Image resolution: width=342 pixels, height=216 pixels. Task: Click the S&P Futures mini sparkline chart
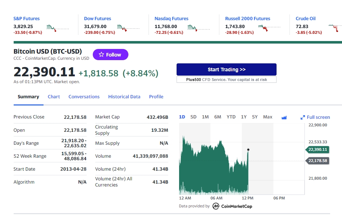click(58, 28)
